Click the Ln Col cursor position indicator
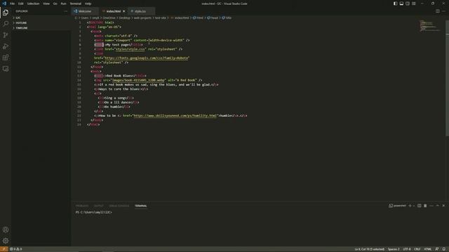The image size is (449, 252). point(370,249)
